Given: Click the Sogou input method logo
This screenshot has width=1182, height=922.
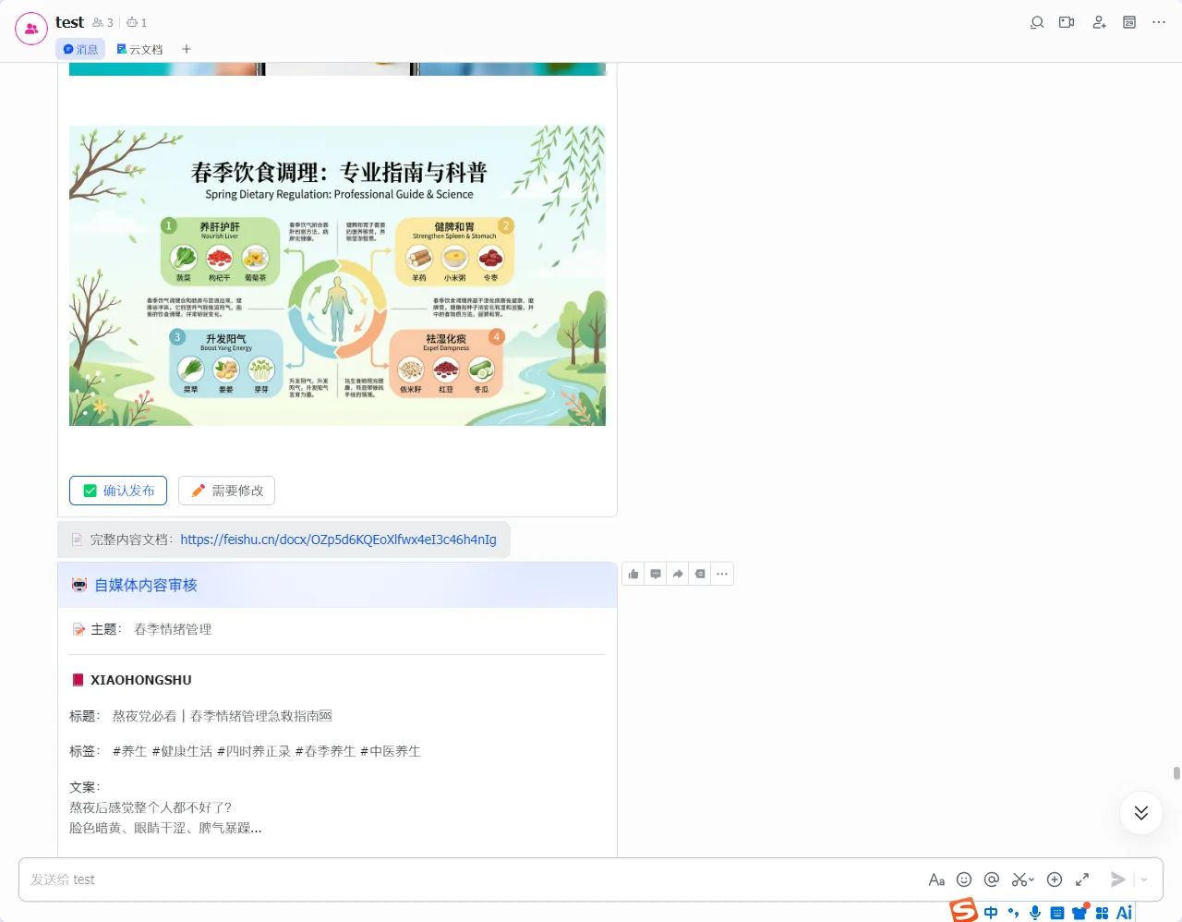Looking at the screenshot, I should click(x=963, y=911).
